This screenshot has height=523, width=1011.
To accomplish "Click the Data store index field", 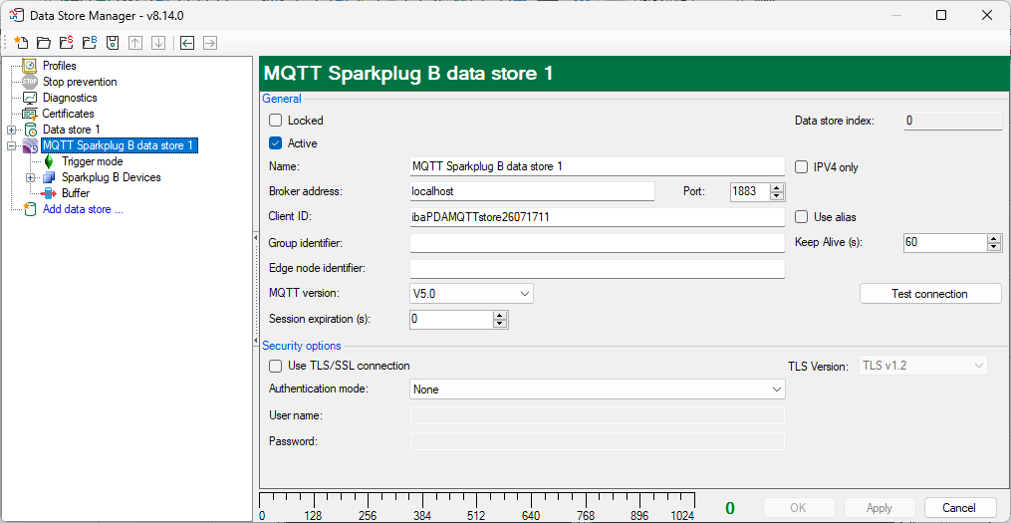I will (952, 120).
